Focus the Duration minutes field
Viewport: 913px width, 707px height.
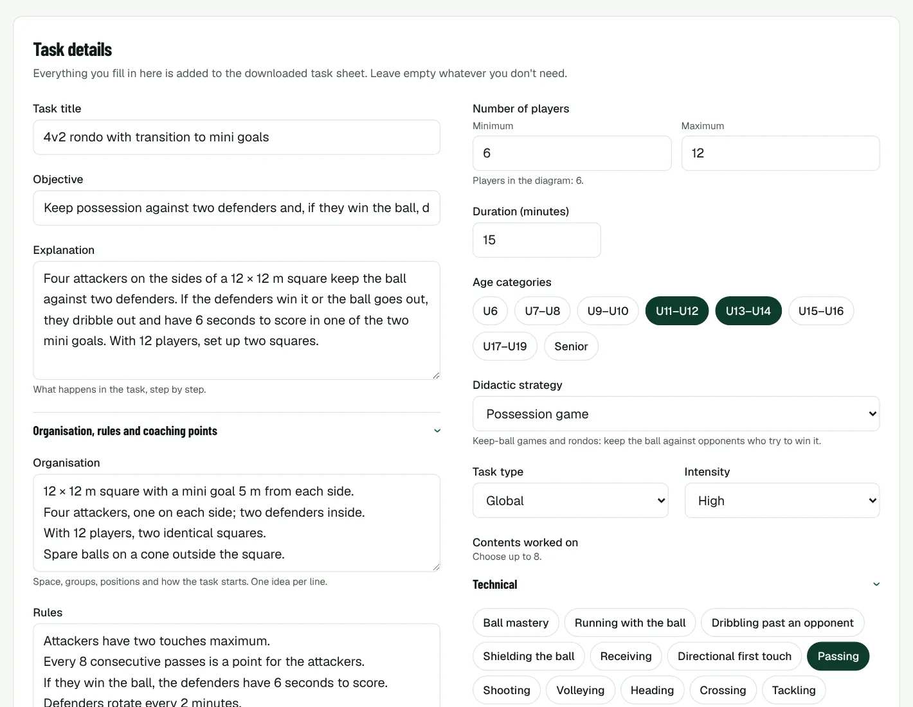[x=536, y=240]
